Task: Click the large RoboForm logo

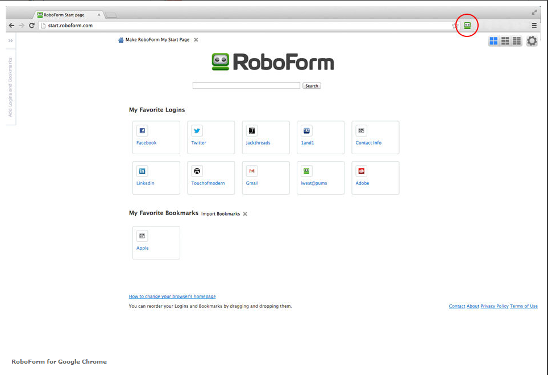Action: (x=273, y=62)
